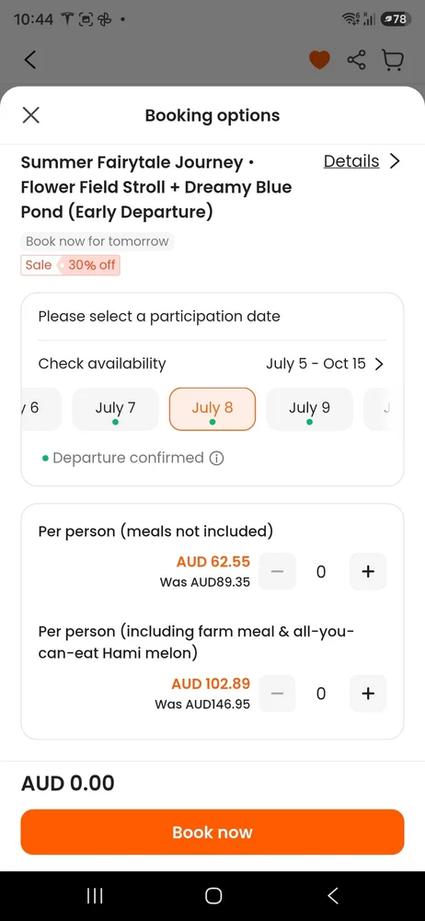Image resolution: width=425 pixels, height=921 pixels.
Task: Close the Booking options sheet
Action: 30,115
